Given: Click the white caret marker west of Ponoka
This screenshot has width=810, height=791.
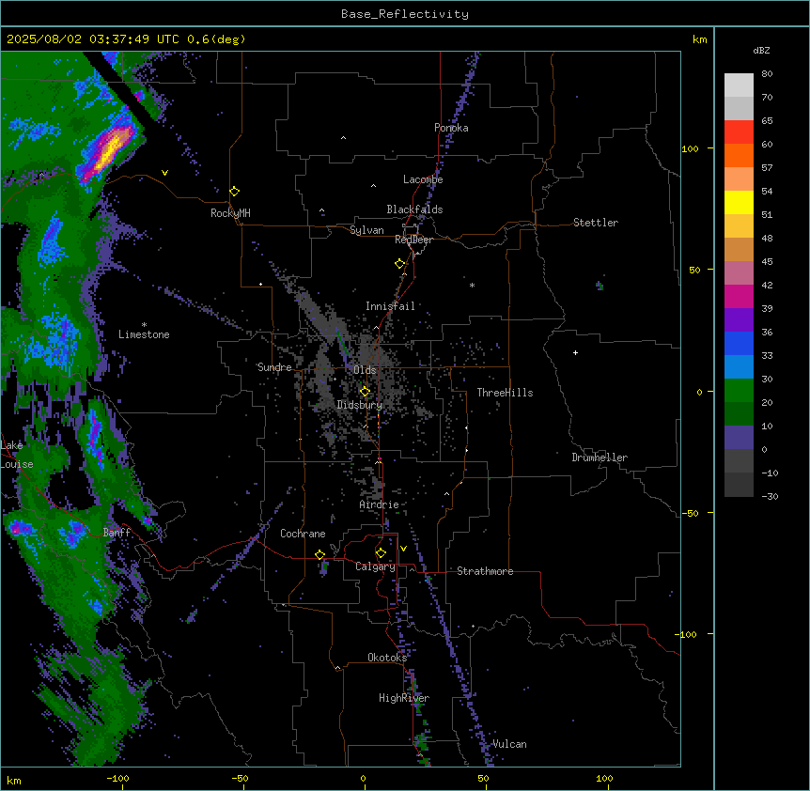Looking at the screenshot, I should (x=343, y=138).
